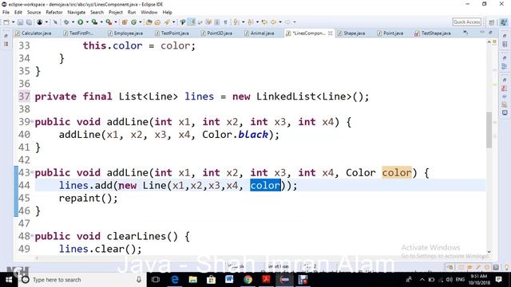This screenshot has height=287, width=511.
Task: Click the New file toolbar icon
Action: (x=6, y=22)
